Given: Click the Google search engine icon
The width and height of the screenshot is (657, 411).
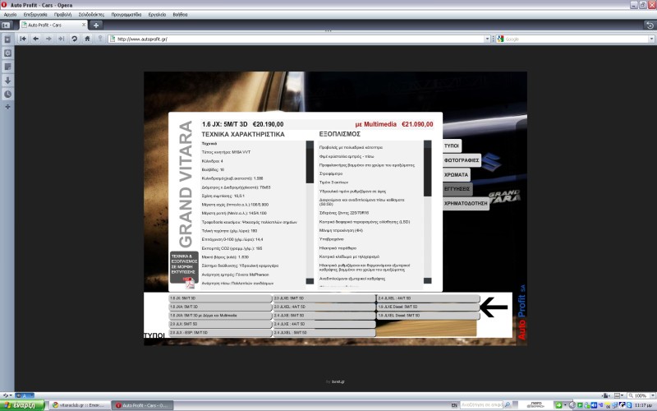Looking at the screenshot, I should 500,39.
